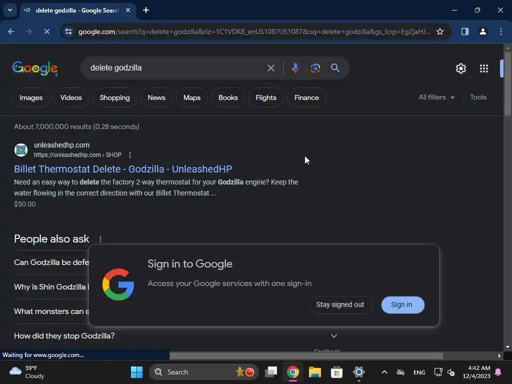Show hidden system tray icons

(384, 372)
